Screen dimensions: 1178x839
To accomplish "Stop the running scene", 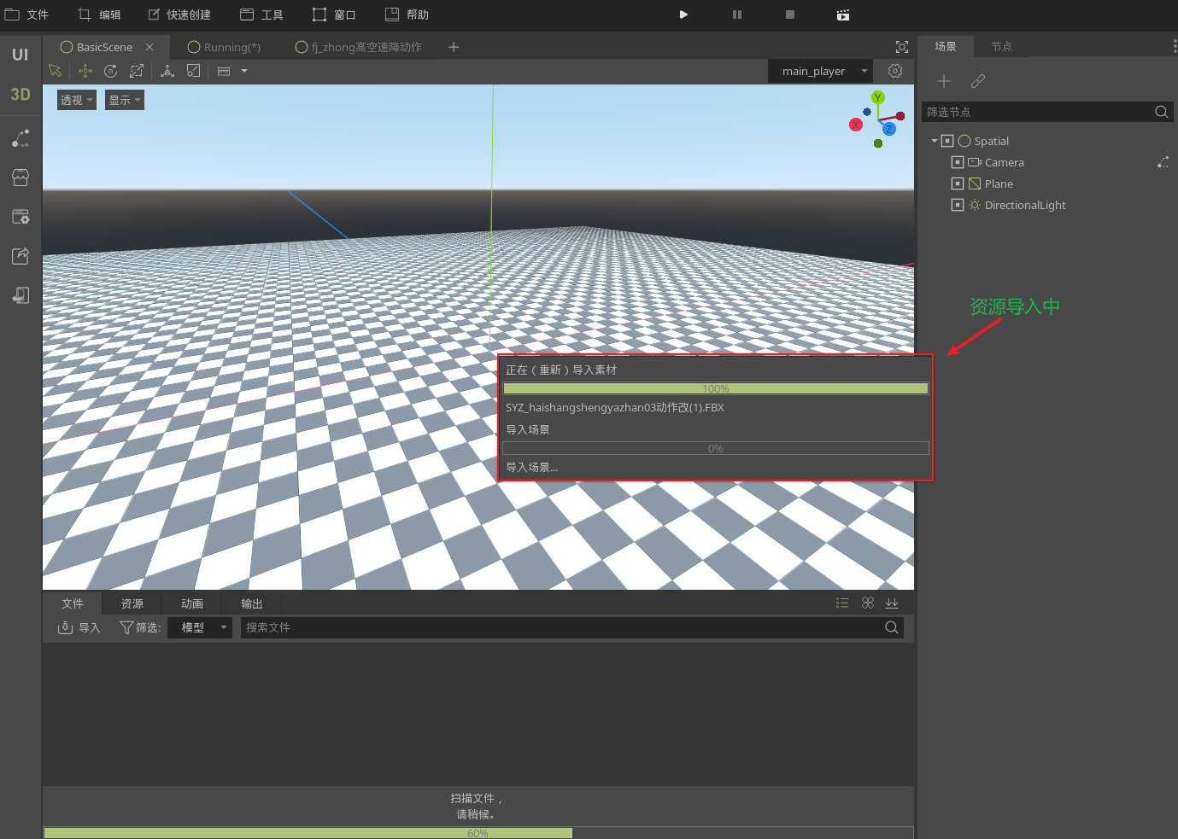I will coord(790,15).
